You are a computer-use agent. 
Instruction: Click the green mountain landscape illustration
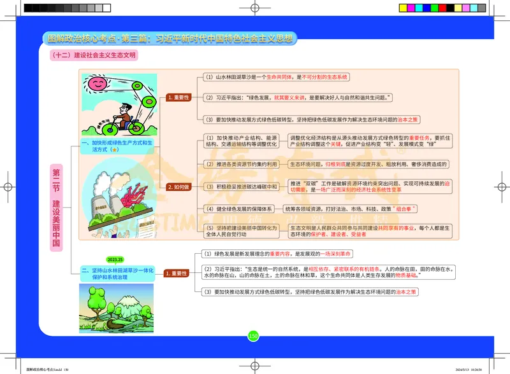pyautogui.click(x=114, y=299)
